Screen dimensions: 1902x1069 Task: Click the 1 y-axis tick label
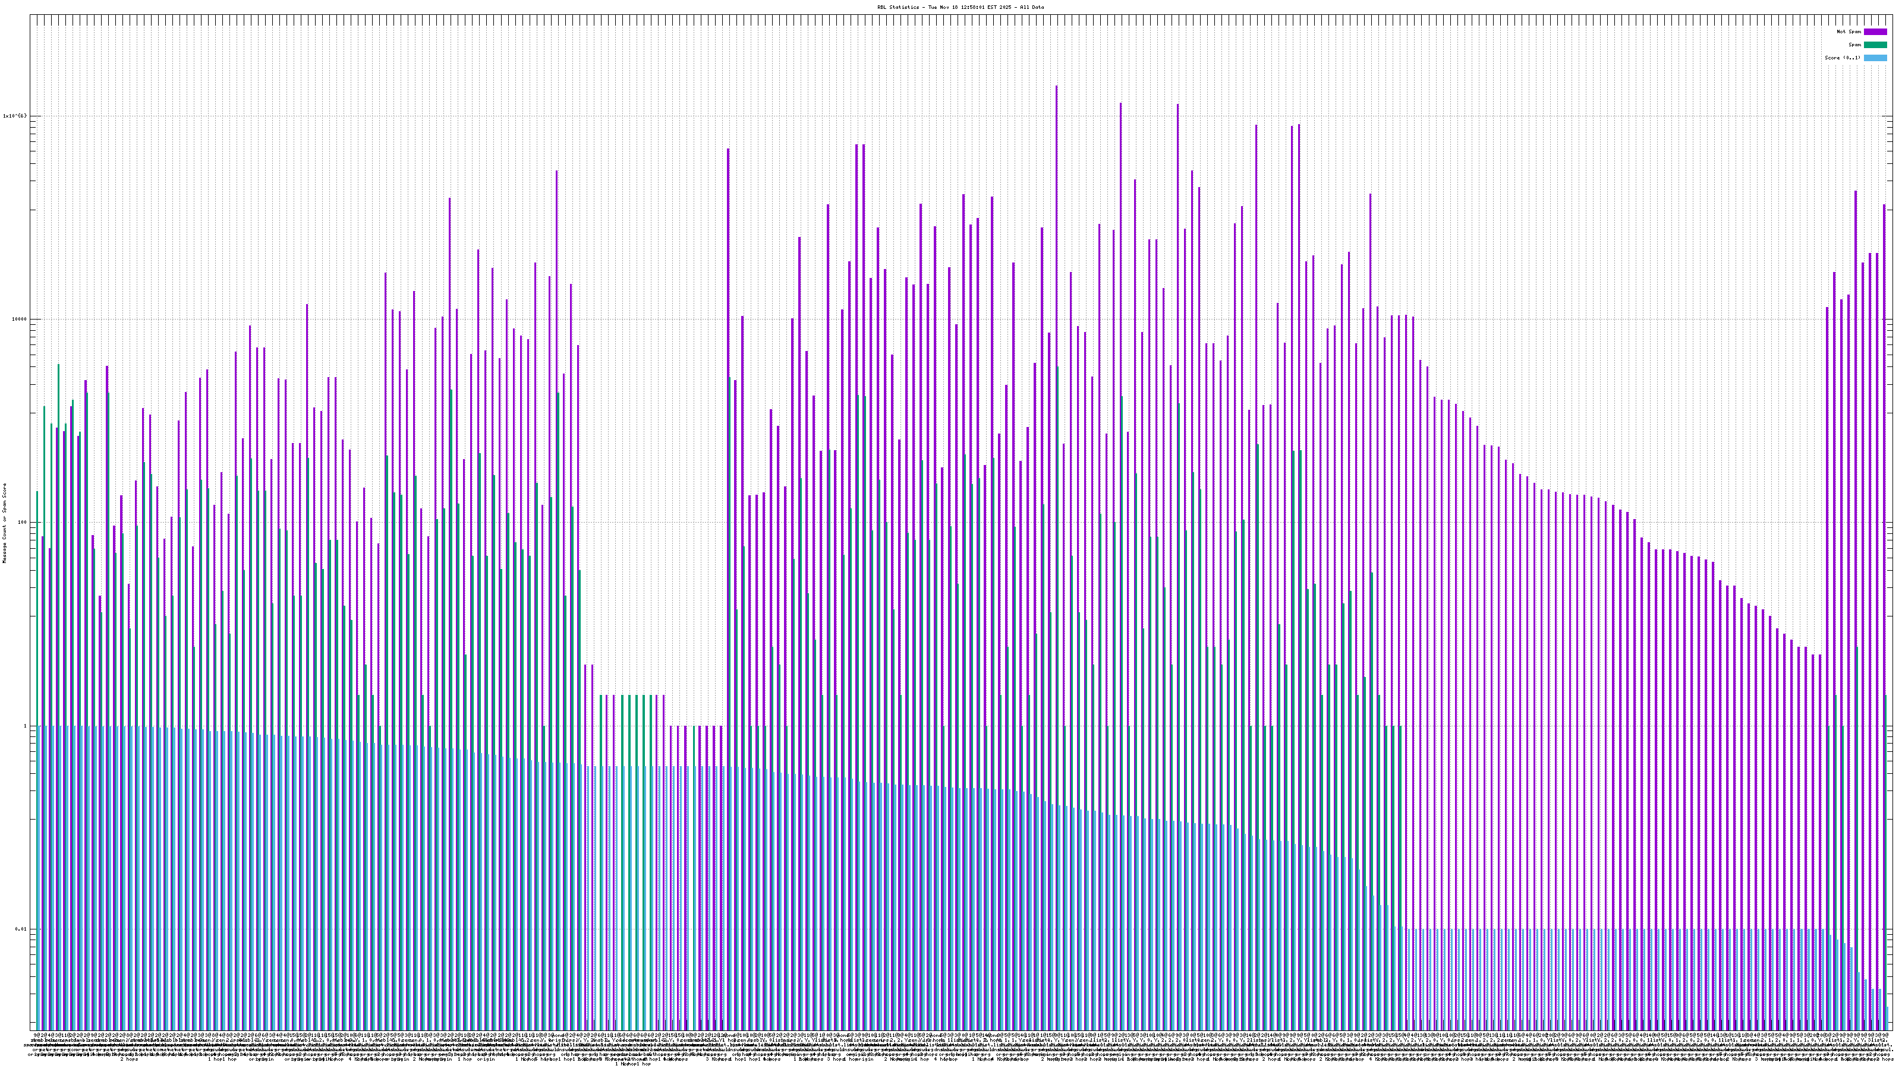[x=24, y=726]
